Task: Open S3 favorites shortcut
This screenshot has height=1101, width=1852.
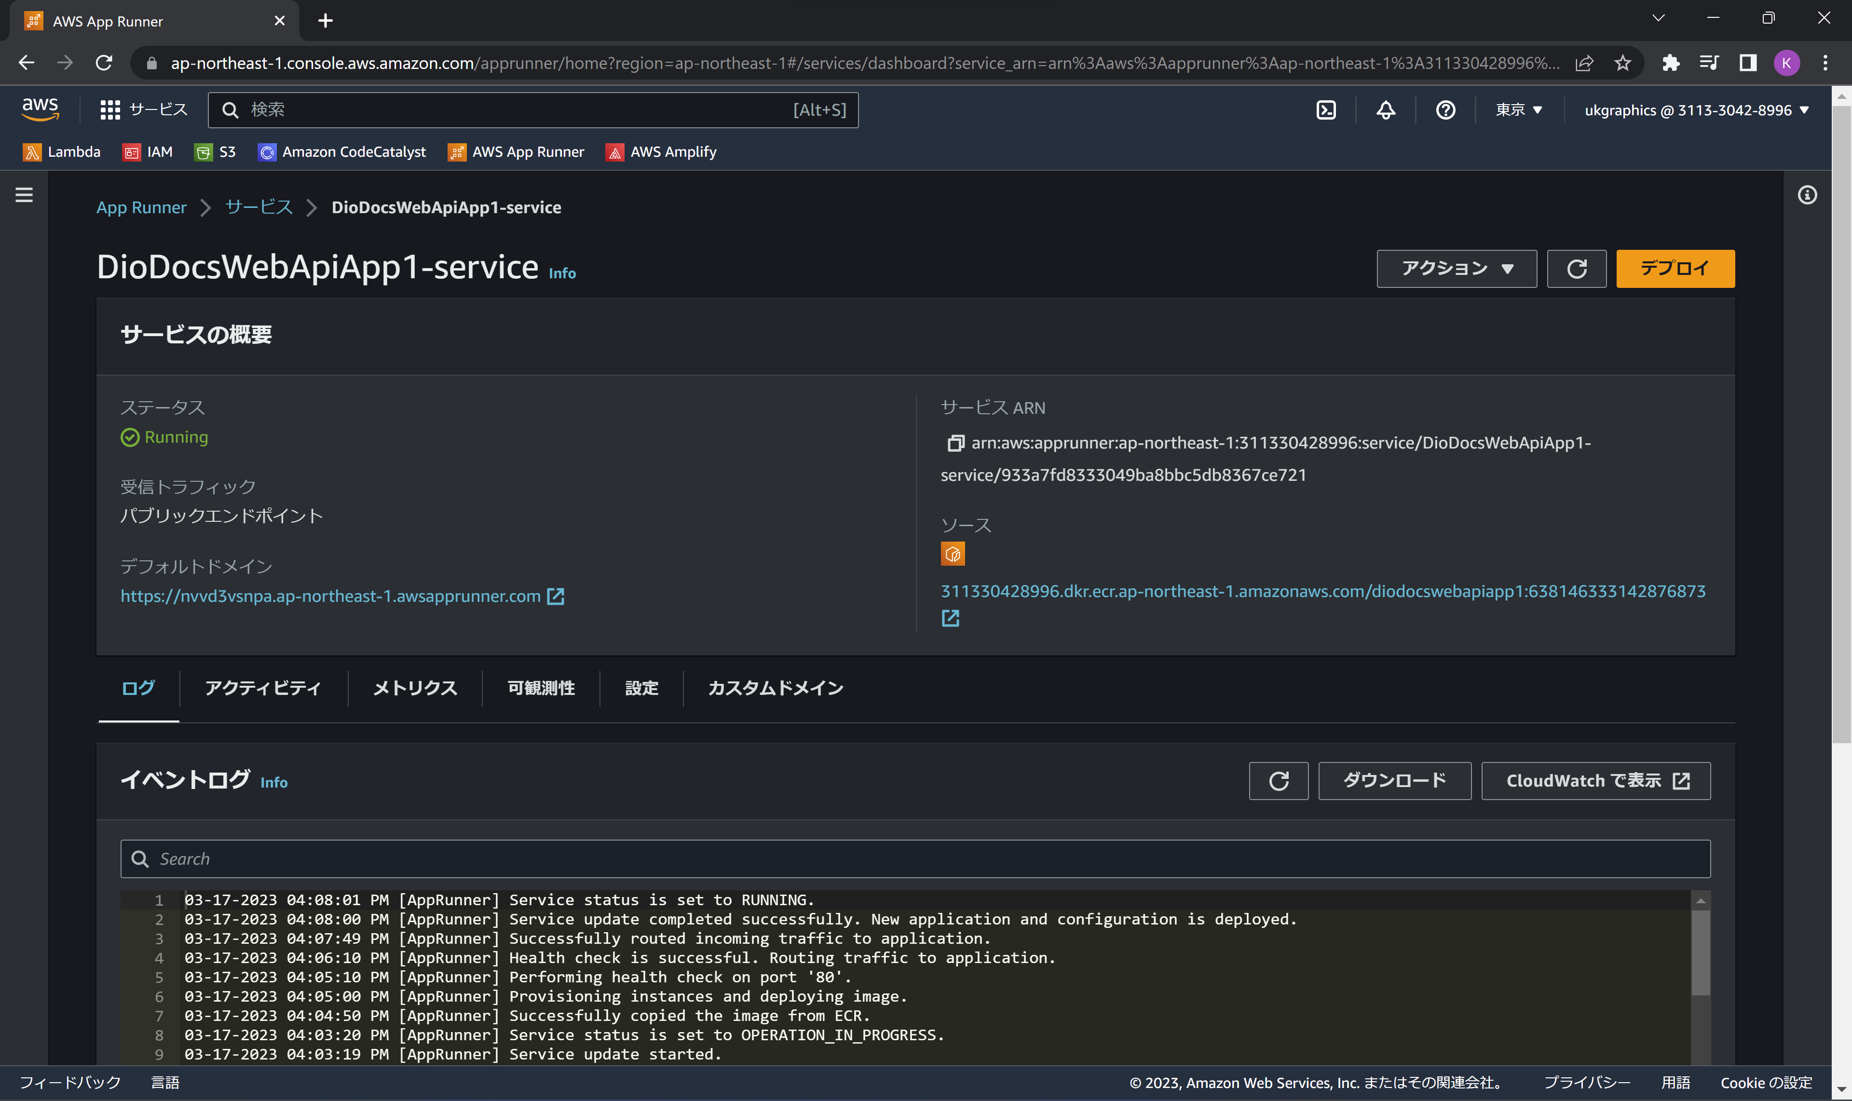Action: click(215, 152)
